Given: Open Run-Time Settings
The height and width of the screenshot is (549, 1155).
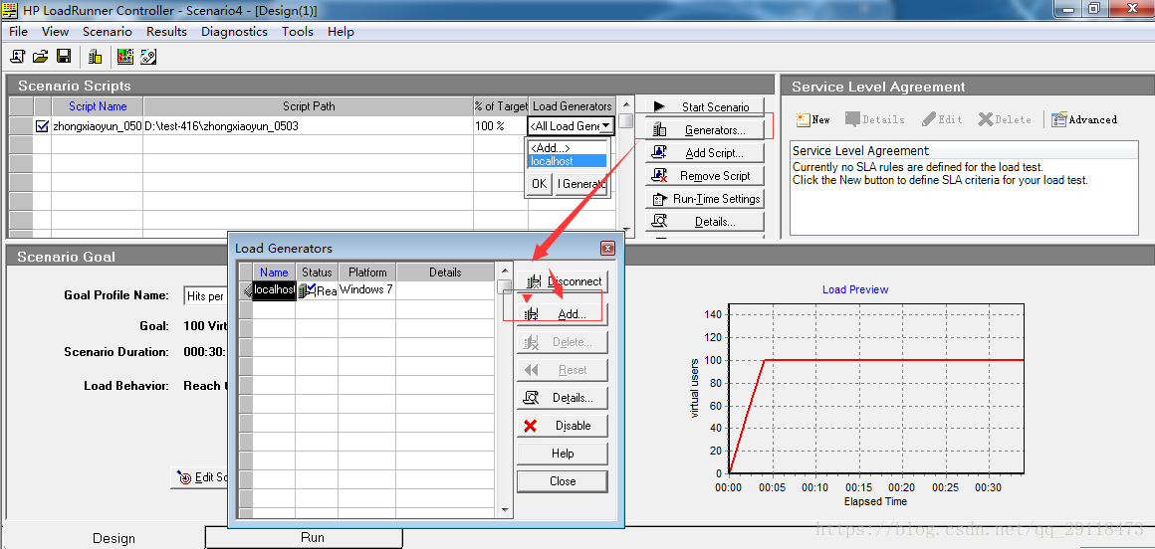Looking at the screenshot, I should pyautogui.click(x=705, y=199).
